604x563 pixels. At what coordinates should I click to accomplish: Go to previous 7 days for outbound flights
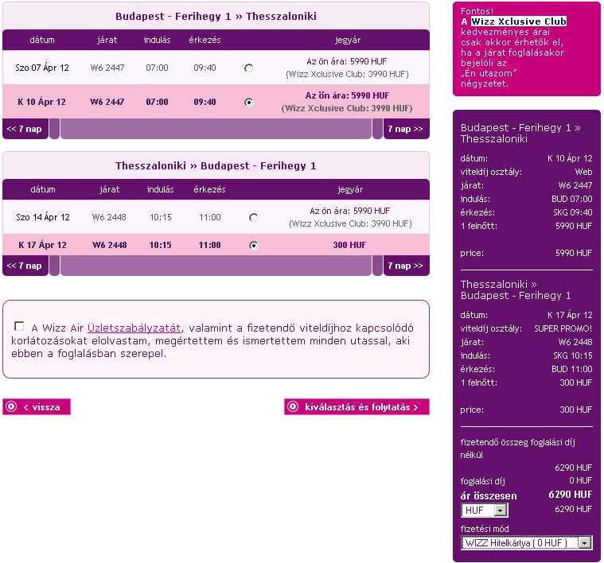(x=25, y=129)
